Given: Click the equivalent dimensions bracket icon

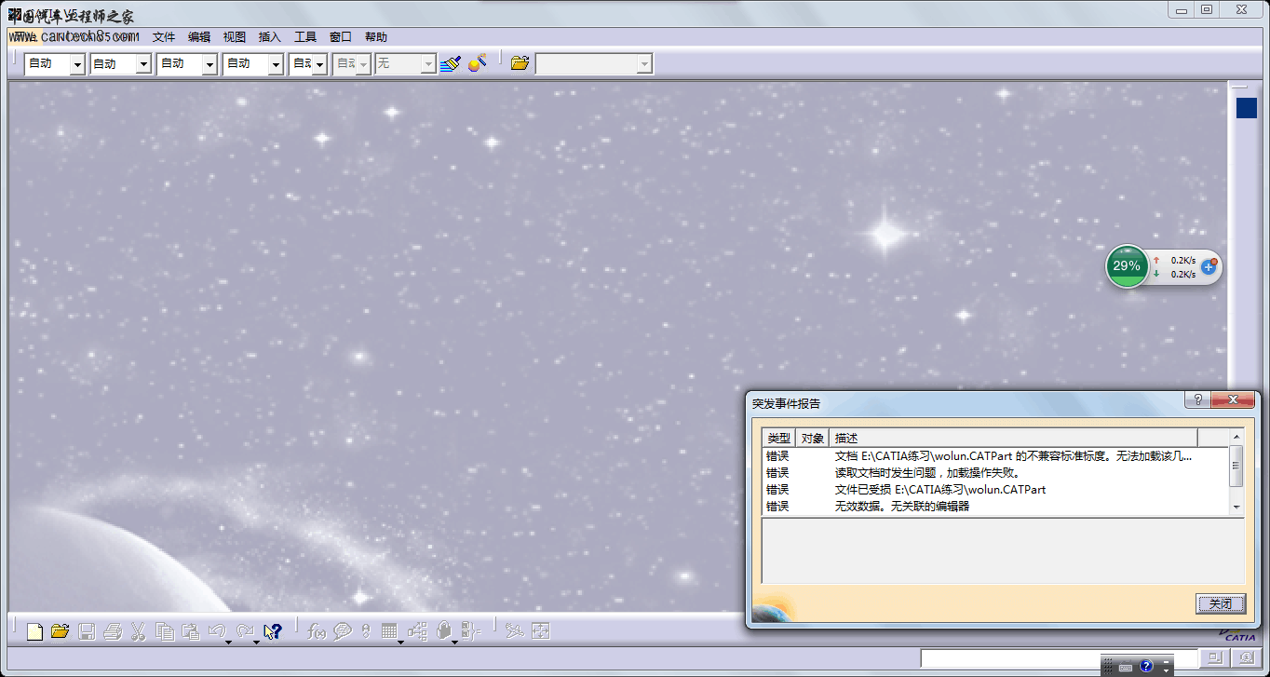Looking at the screenshot, I should click(x=470, y=631).
